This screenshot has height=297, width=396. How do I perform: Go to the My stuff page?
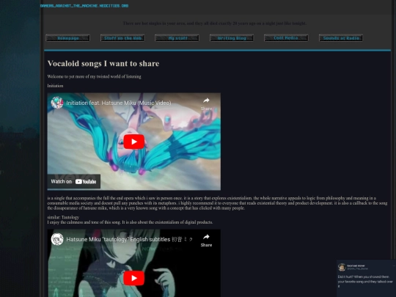(177, 38)
